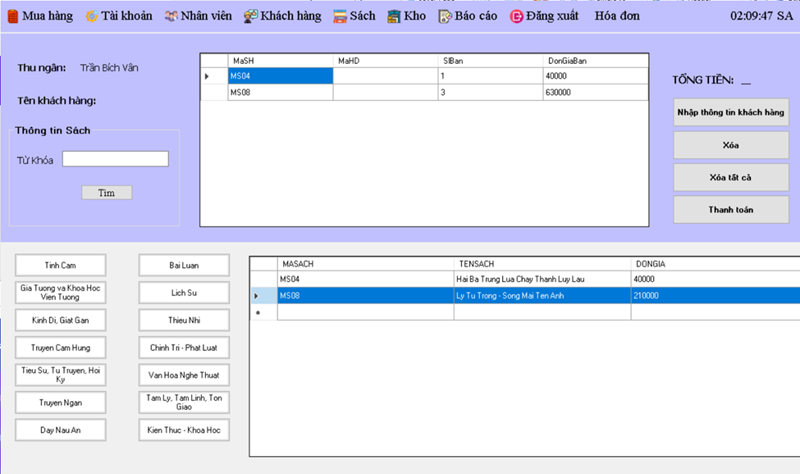
Task: Click the DonGiaBan column header
Action: [596, 61]
